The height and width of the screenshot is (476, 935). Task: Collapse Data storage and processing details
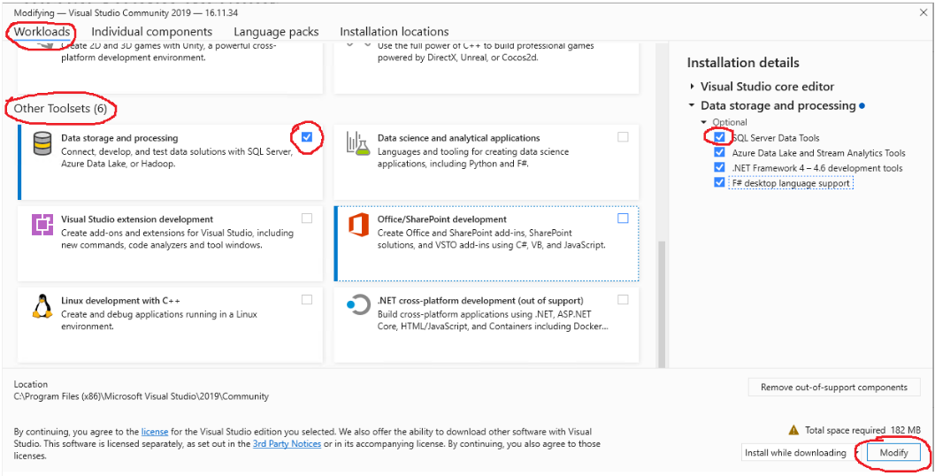pyautogui.click(x=692, y=105)
